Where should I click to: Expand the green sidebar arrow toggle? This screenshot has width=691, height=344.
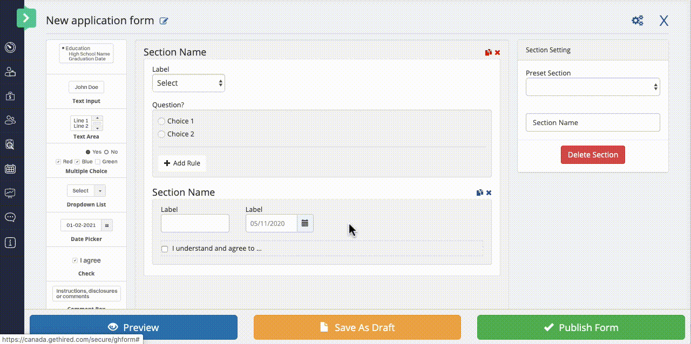pos(26,18)
